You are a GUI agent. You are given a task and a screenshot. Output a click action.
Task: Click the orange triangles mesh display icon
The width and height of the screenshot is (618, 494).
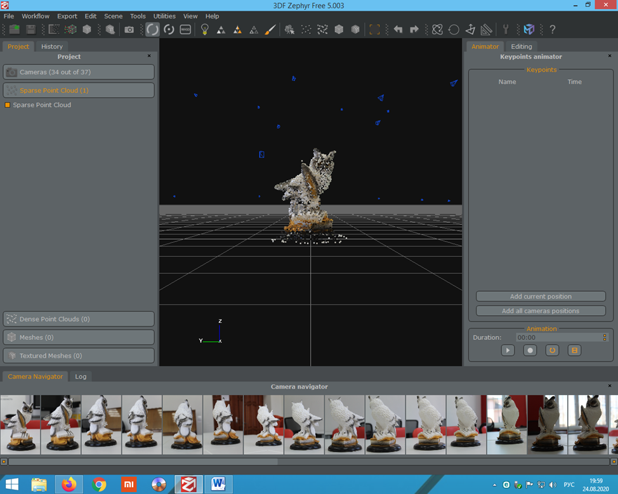pos(237,30)
